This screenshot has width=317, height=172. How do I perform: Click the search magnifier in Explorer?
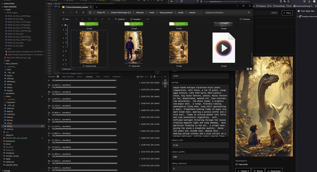tap(249, 12)
